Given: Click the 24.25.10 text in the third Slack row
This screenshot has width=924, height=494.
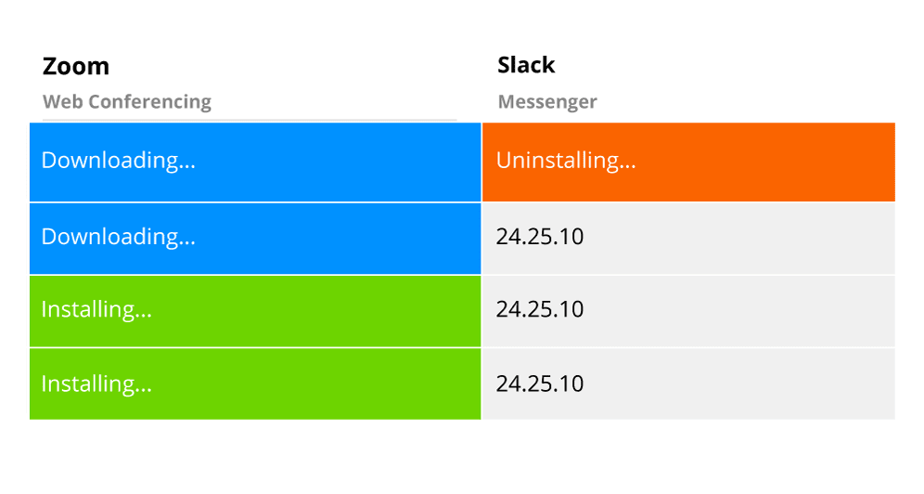Looking at the screenshot, I should (x=540, y=309).
